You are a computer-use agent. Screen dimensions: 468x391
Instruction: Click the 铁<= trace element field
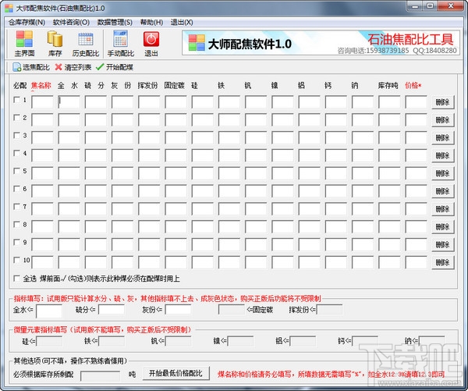coord(112,341)
